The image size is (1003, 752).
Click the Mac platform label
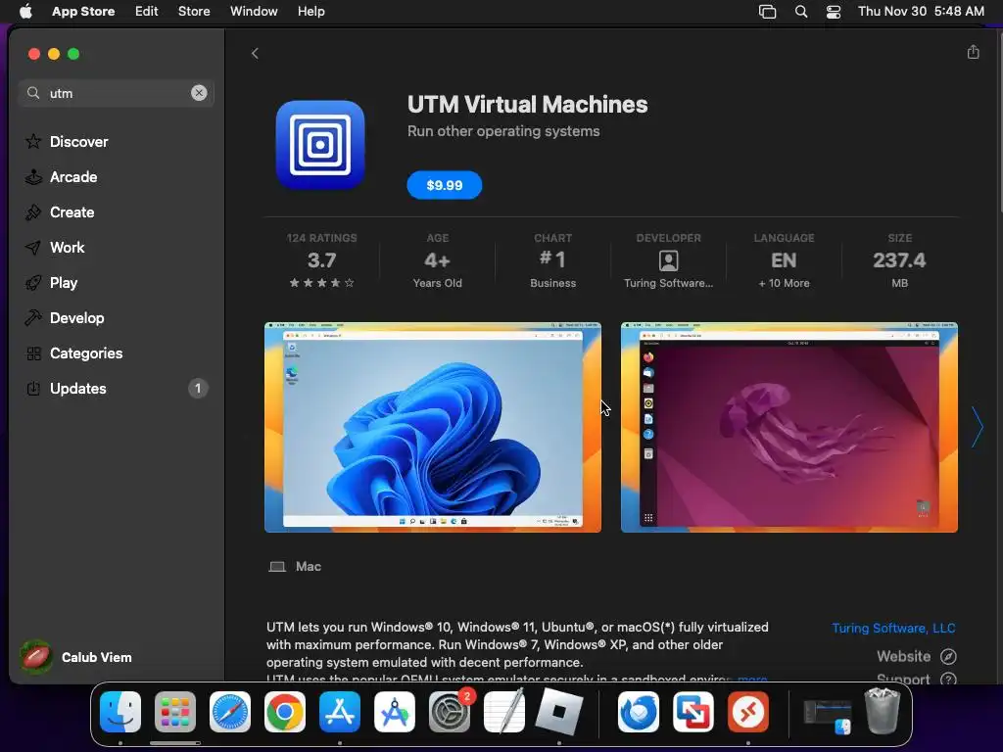pos(309,567)
